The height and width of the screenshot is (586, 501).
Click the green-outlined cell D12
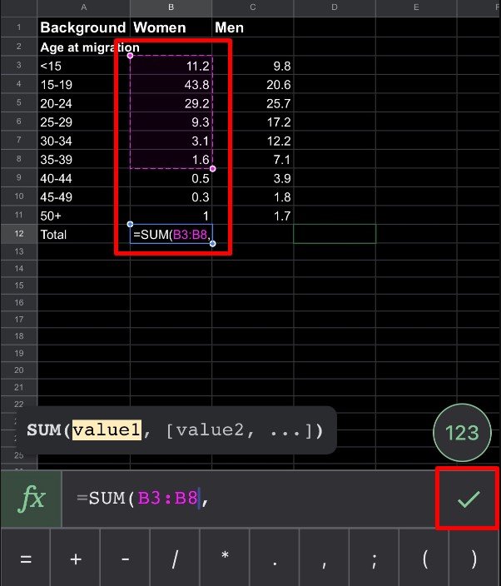pyautogui.click(x=335, y=234)
